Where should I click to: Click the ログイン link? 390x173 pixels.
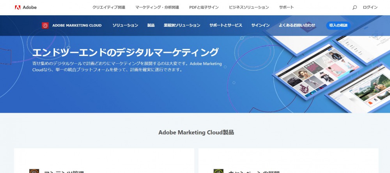click(x=370, y=7)
